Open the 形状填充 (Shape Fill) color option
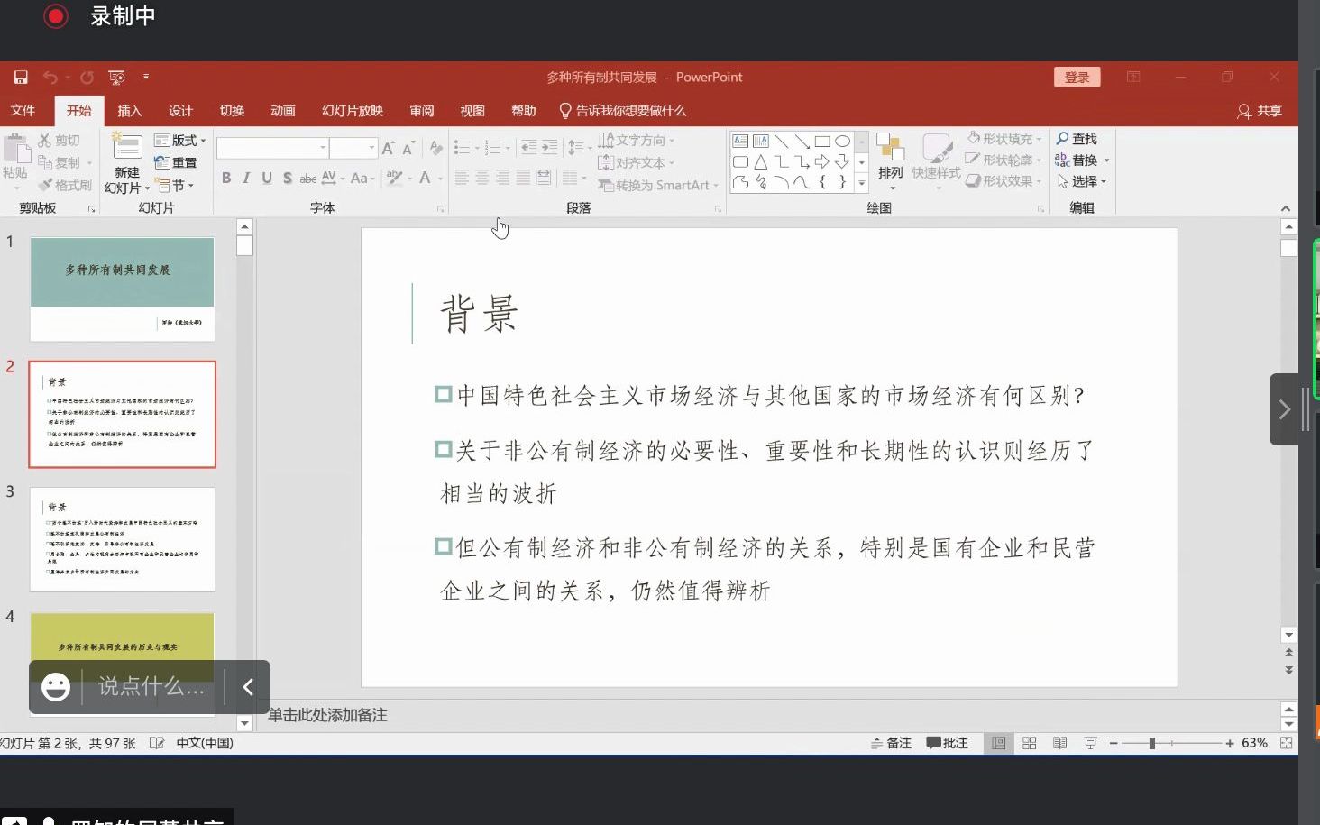 [1003, 139]
